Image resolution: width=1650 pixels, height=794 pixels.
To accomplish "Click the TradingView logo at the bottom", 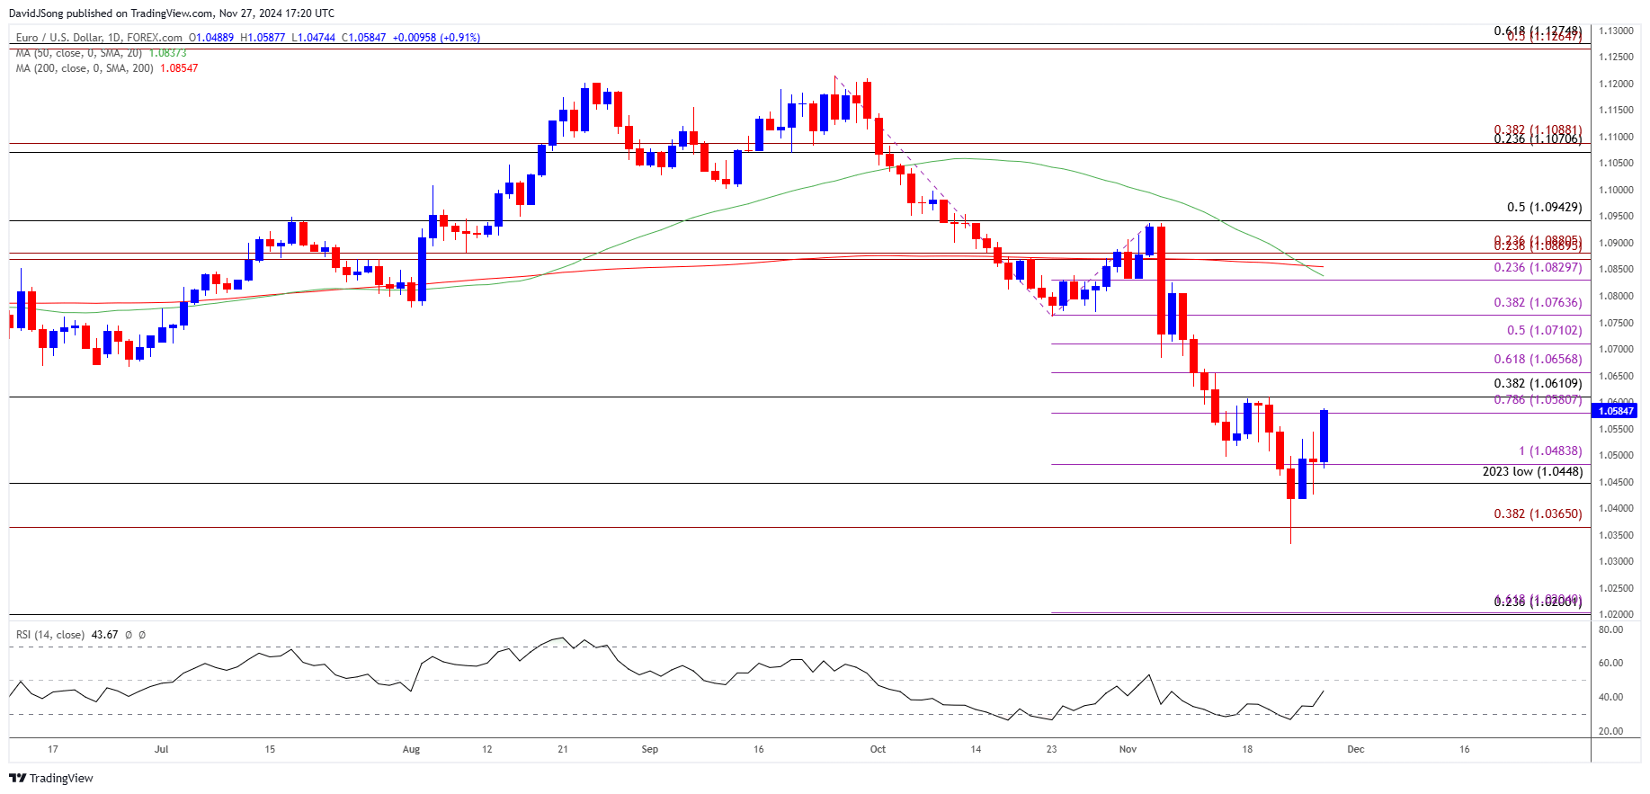I will coord(51,778).
